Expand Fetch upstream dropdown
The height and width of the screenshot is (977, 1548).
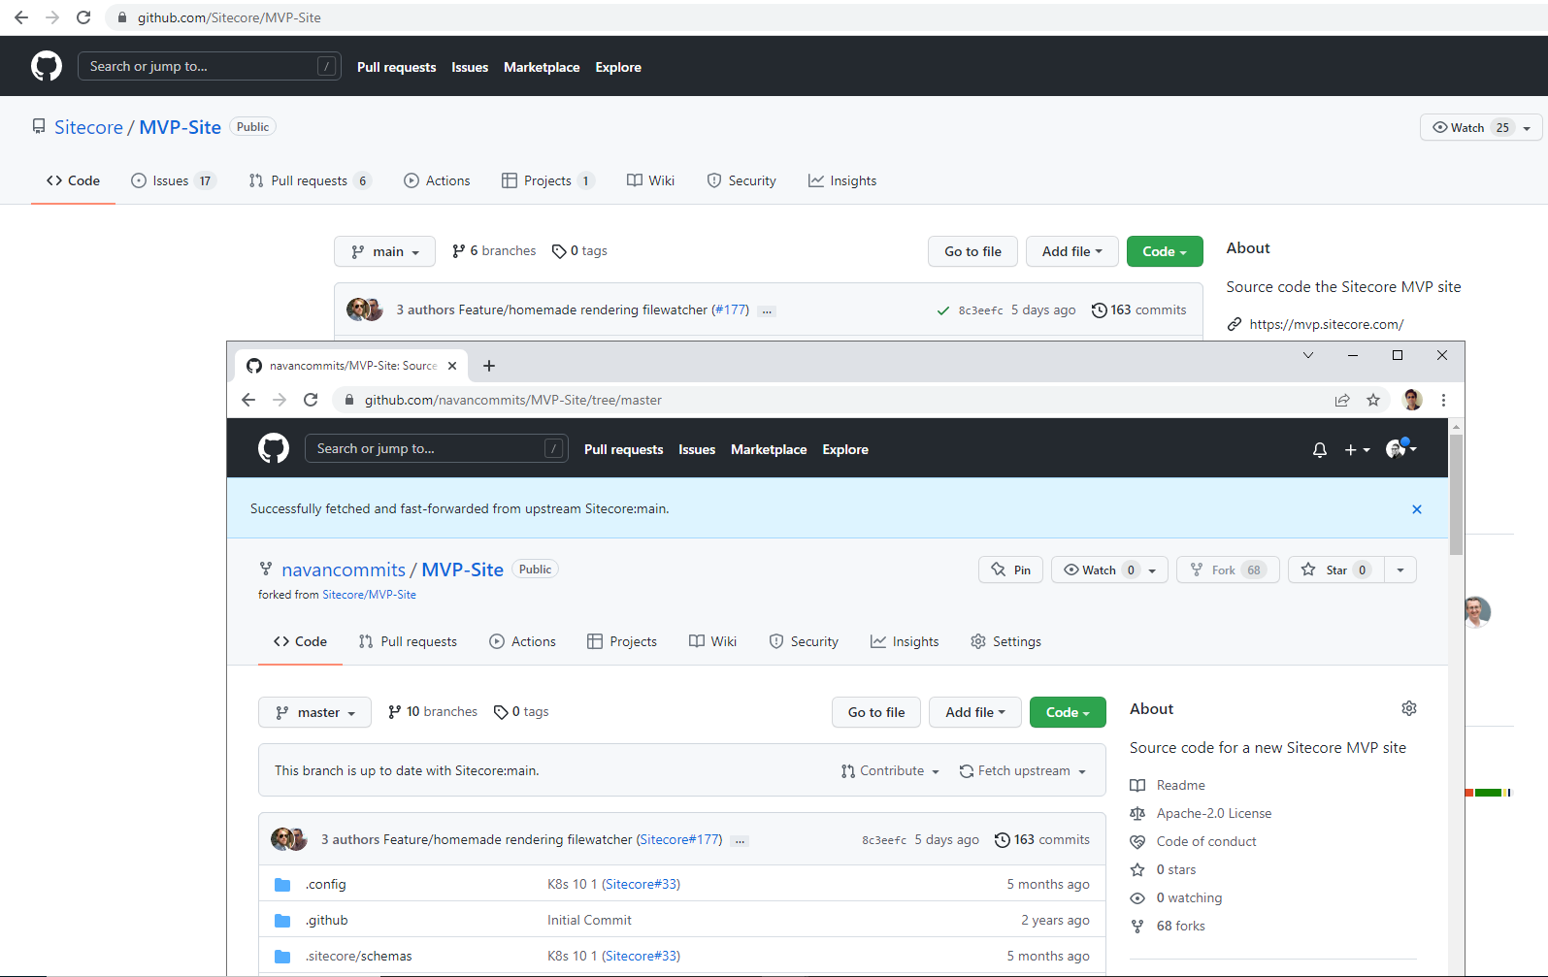point(1023,770)
